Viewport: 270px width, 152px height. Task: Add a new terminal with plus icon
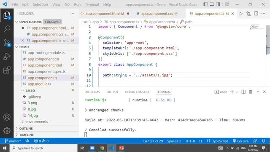232,92
